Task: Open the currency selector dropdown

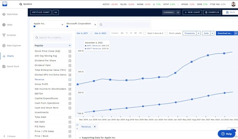Action: 171,12
